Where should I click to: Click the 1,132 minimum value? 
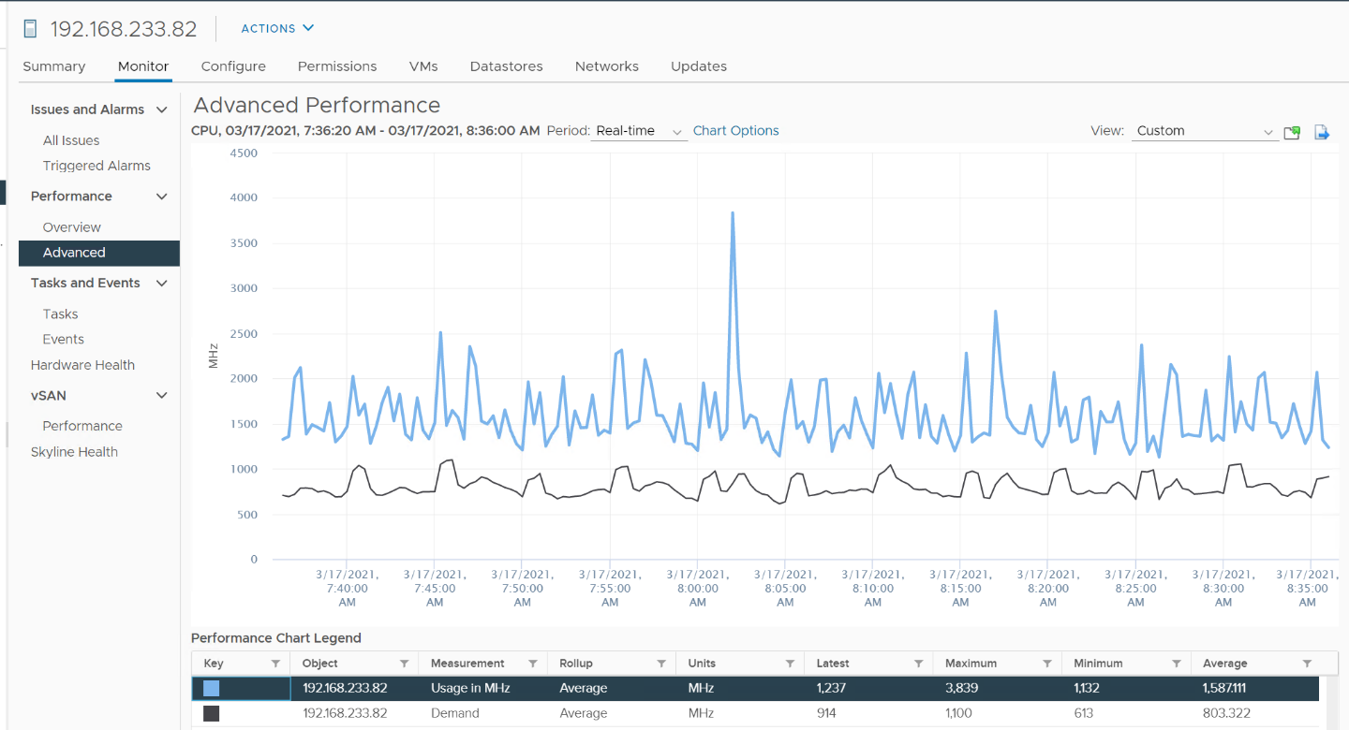(x=1089, y=688)
